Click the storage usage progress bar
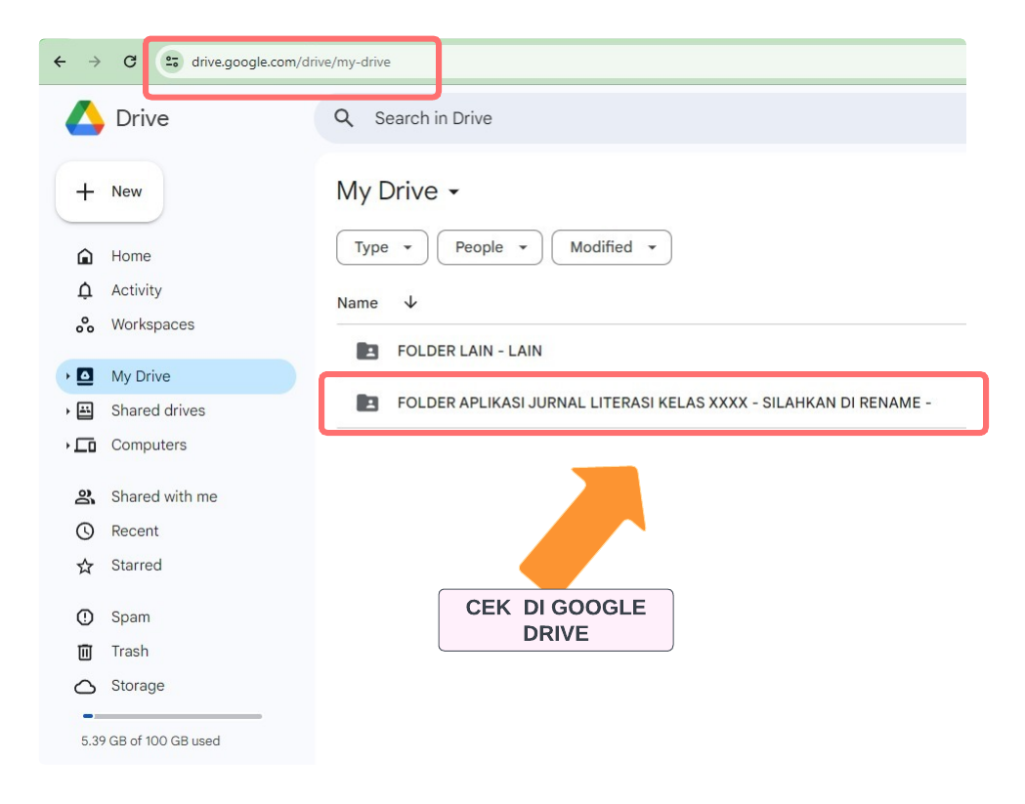The width and height of the screenshot is (1025, 804). click(x=173, y=716)
